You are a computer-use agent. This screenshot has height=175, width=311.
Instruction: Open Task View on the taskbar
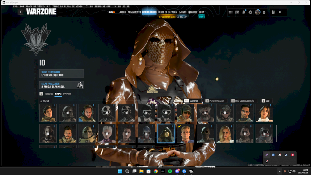point(134,171)
